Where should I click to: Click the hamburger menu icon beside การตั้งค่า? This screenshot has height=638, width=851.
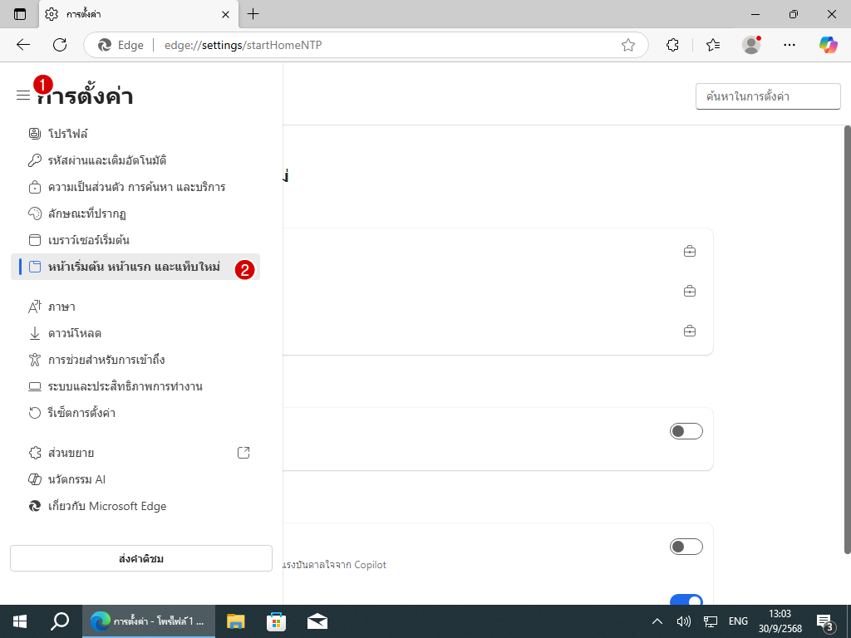pyautogui.click(x=22, y=96)
